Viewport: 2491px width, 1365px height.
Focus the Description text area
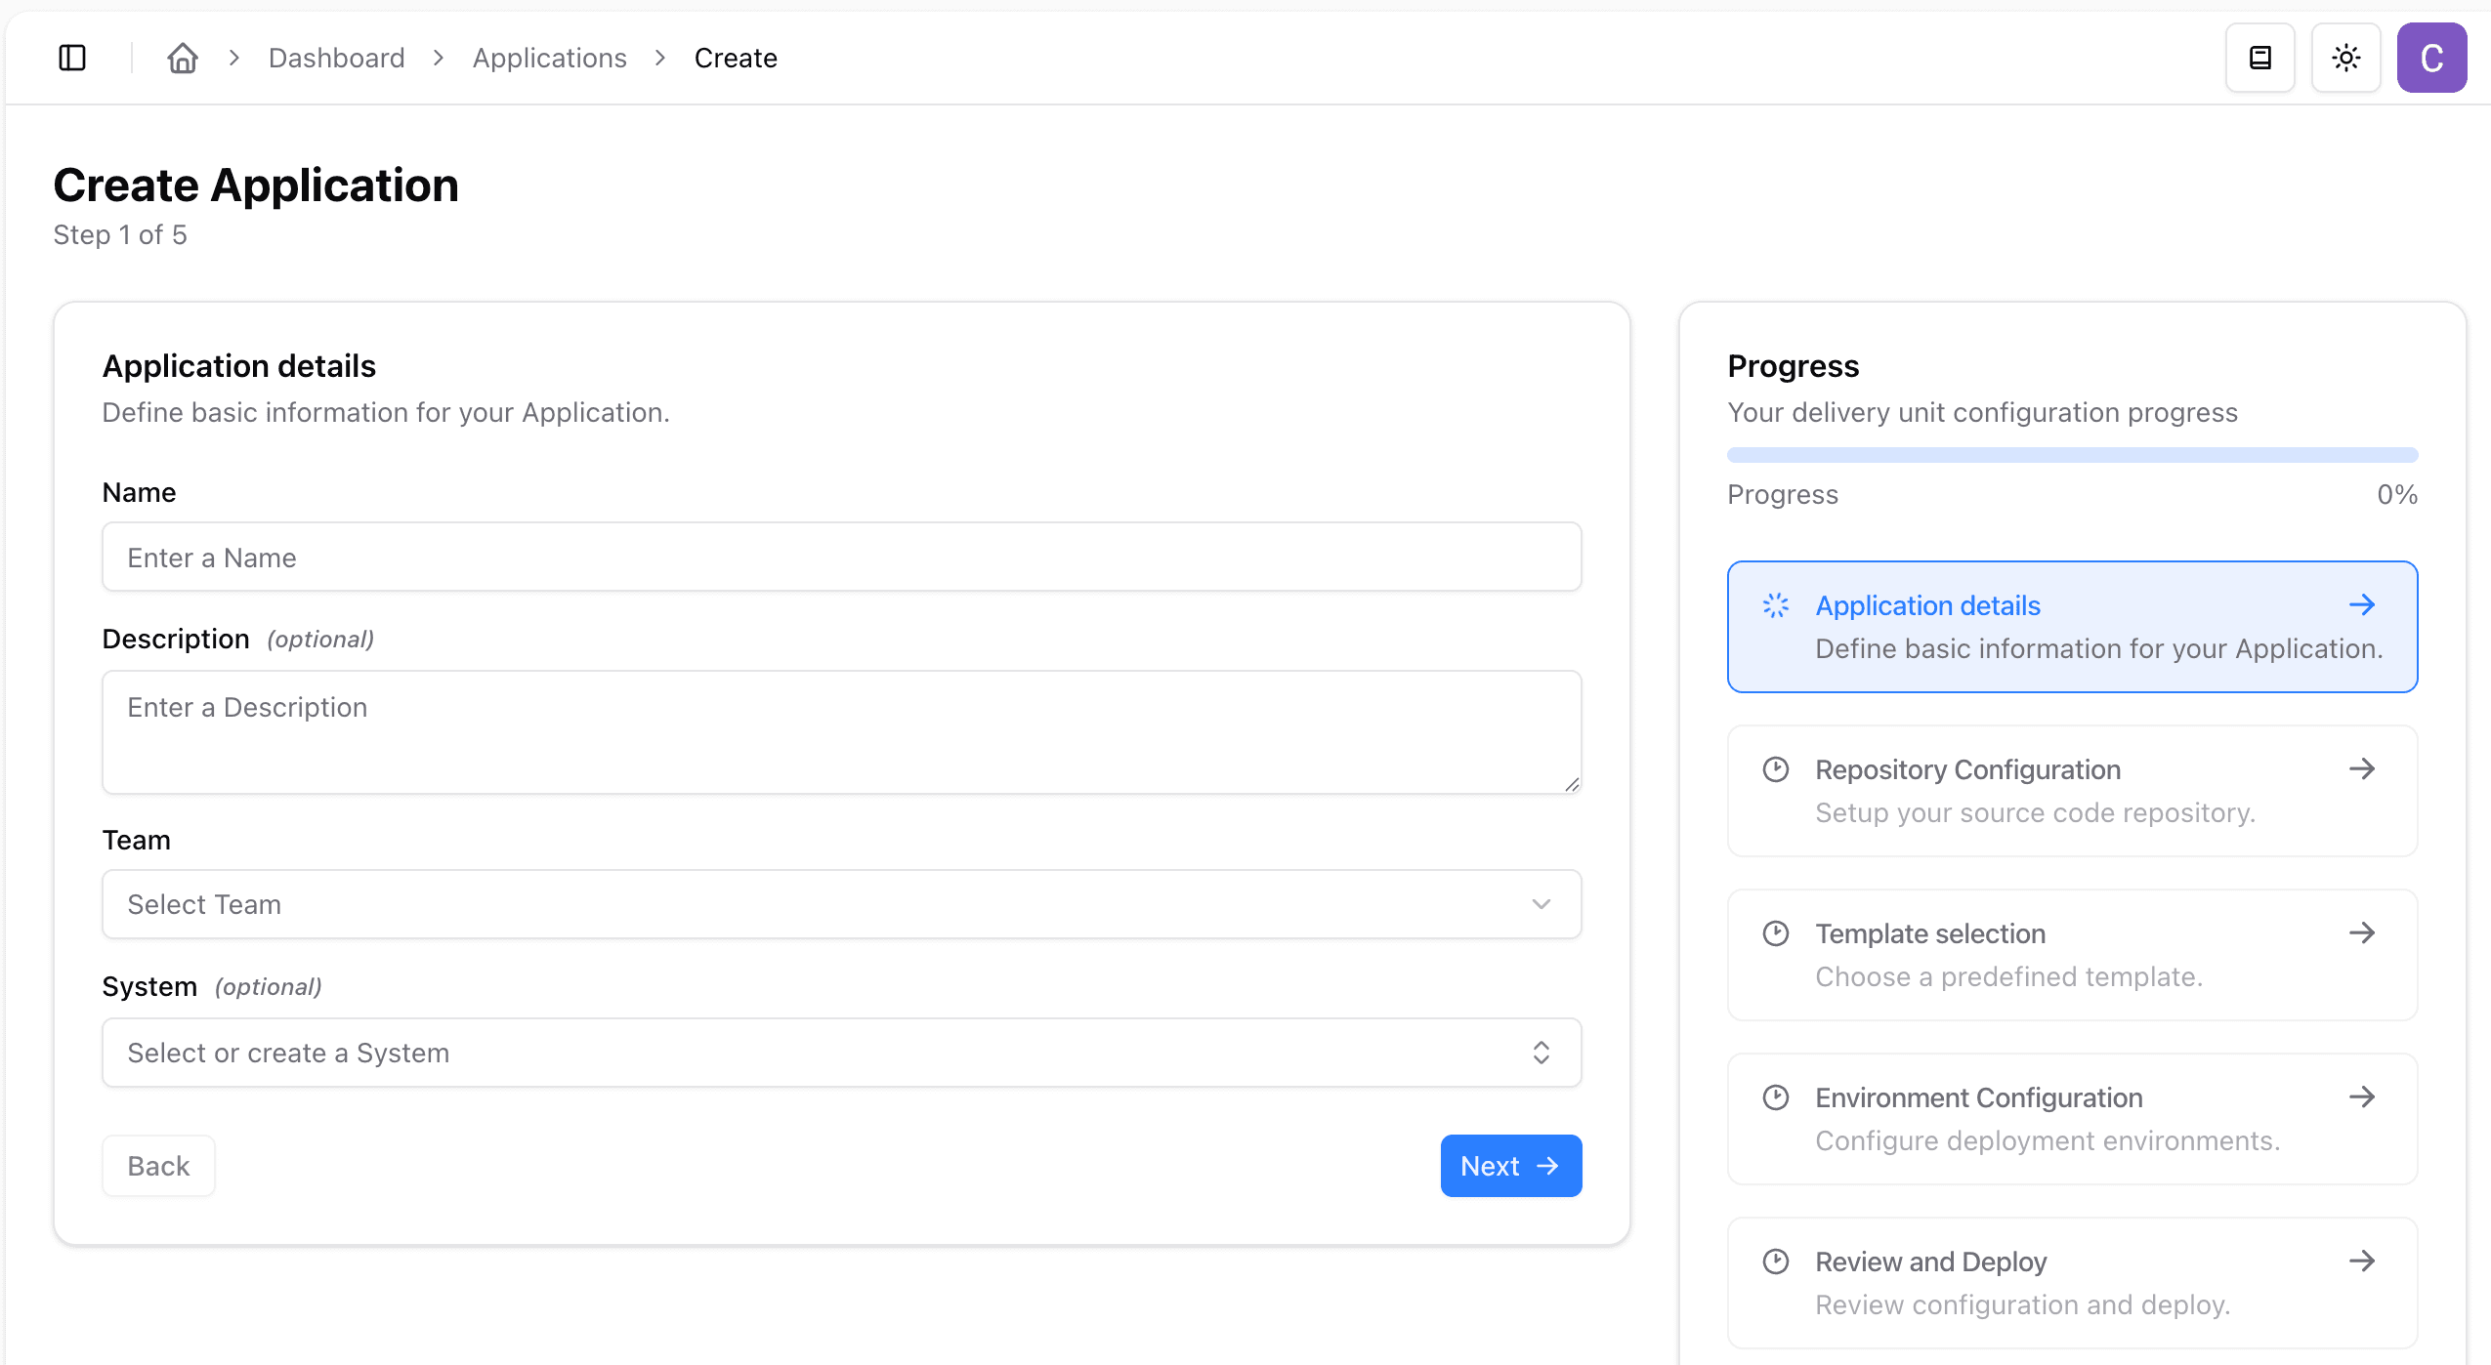842,731
